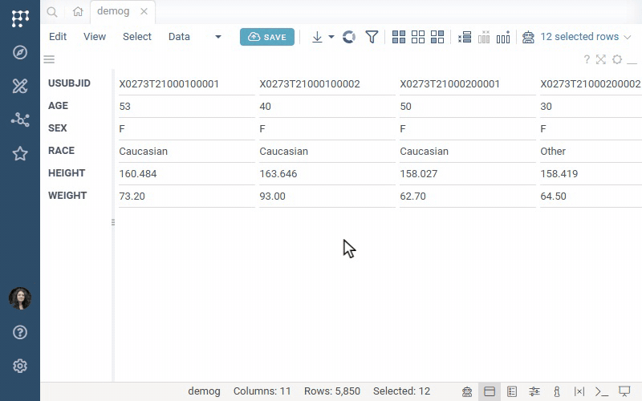
Task: Toggle the properties list icon in status bar
Action: tap(512, 391)
